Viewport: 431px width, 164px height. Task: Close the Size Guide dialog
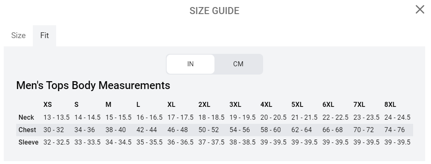420,10
